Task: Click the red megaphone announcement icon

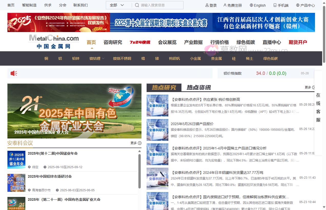Action: pyautogui.click(x=13, y=73)
